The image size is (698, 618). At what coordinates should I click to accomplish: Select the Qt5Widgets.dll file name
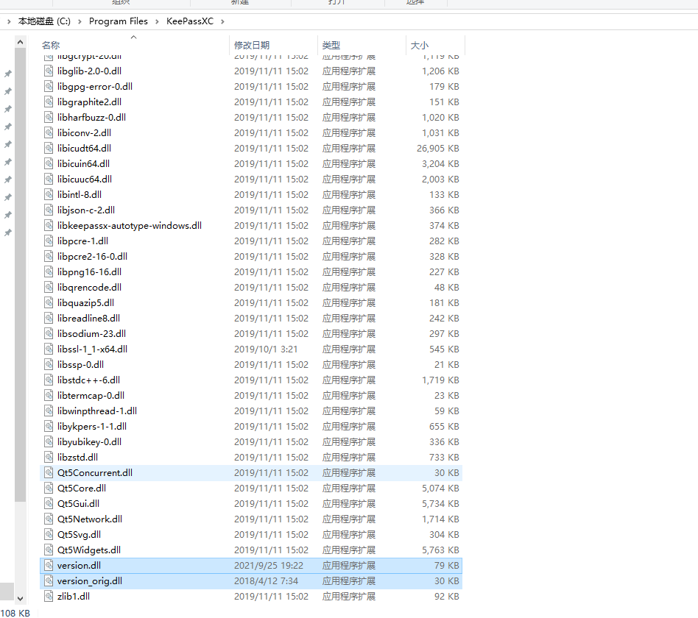(88, 550)
